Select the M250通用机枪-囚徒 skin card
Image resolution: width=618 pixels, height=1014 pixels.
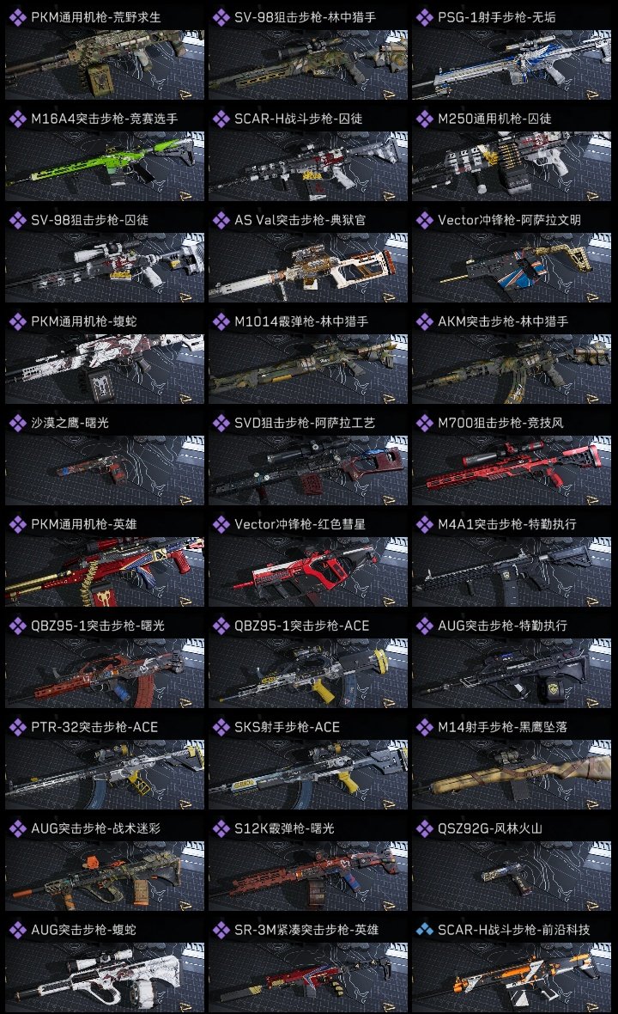[x=512, y=153]
